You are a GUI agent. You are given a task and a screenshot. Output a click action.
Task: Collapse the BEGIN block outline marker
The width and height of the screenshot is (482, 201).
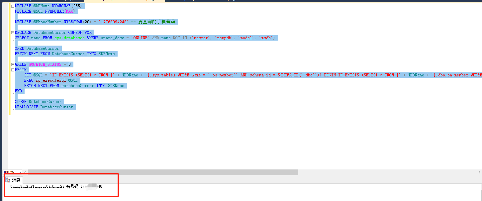click(12, 70)
